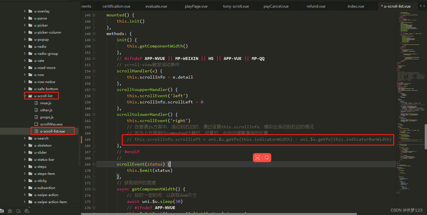Click the props.js file icon
This screenshot has width=427, height=215.
click(36, 117)
